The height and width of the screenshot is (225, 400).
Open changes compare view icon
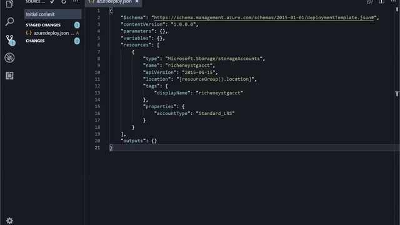[369, 1]
